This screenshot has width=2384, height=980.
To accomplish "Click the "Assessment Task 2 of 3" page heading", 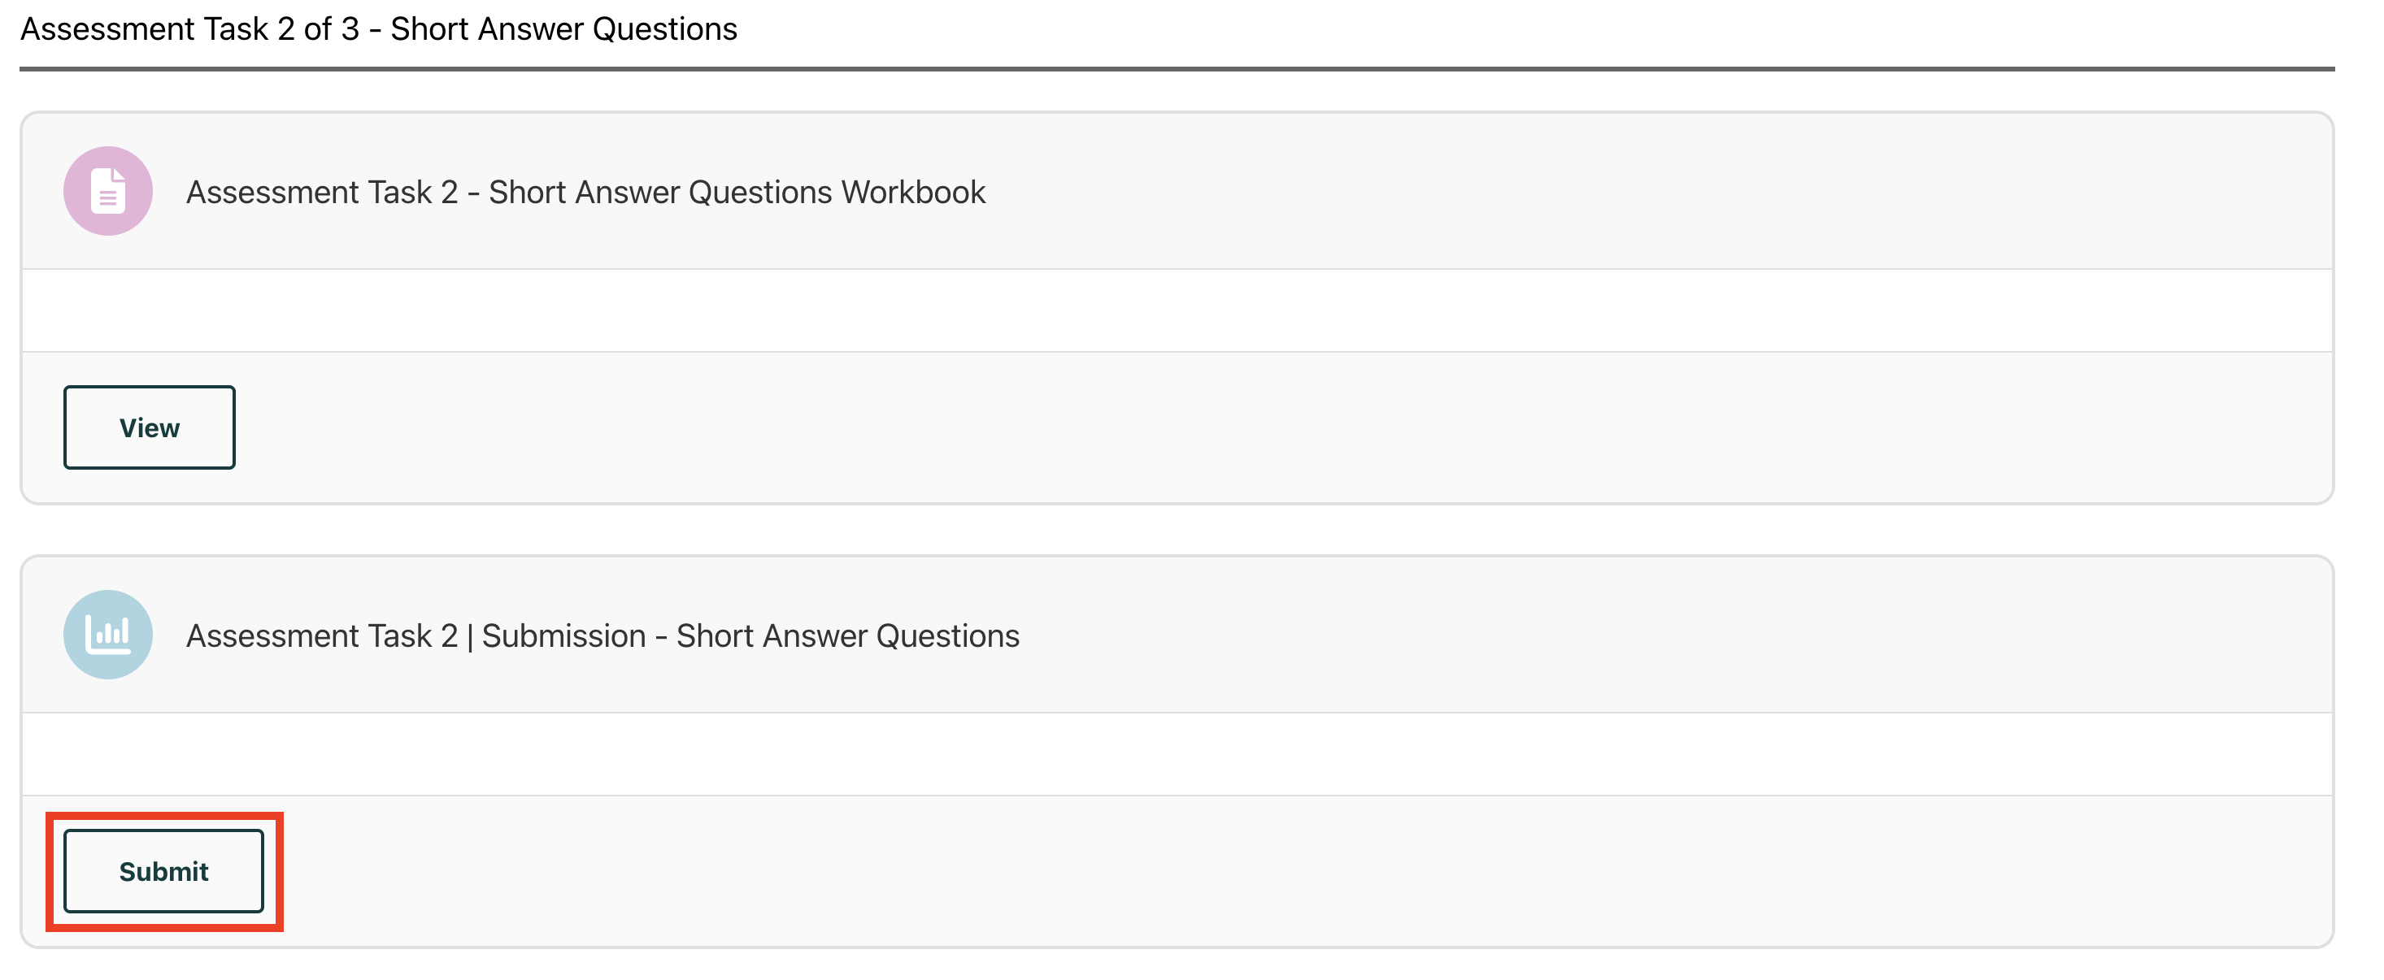I will pos(189,29).
